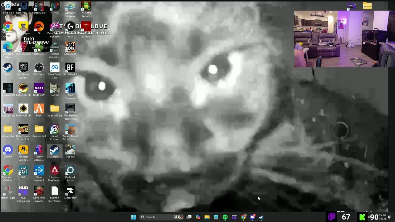
Task: Open The Stanley Parable Ultra shortcut
Action: (x=70, y=112)
